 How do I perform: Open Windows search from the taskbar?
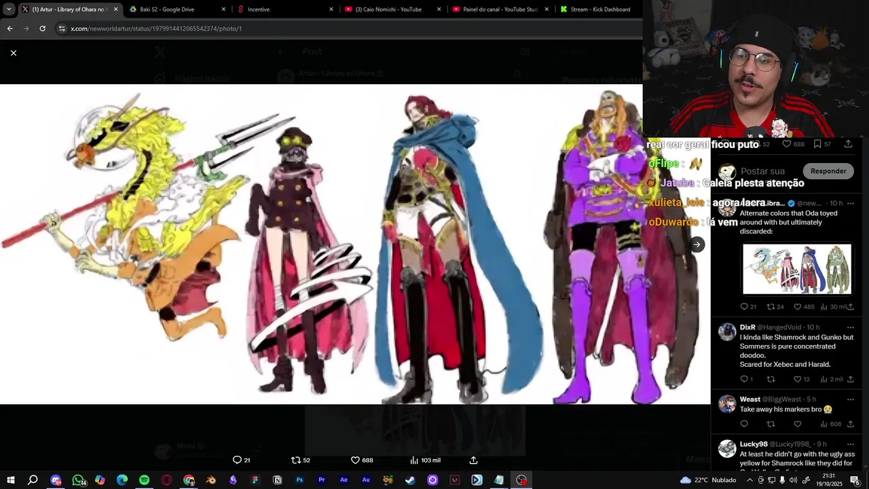tap(33, 480)
